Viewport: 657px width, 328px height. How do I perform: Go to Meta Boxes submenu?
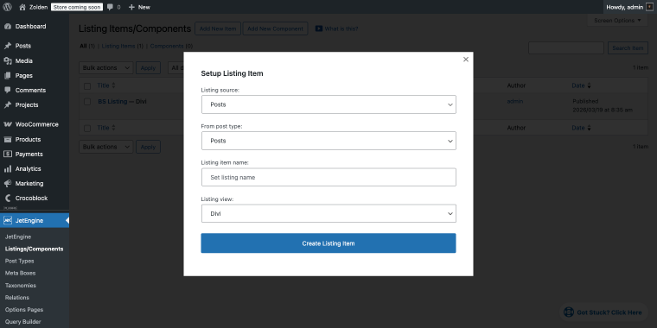(20, 274)
